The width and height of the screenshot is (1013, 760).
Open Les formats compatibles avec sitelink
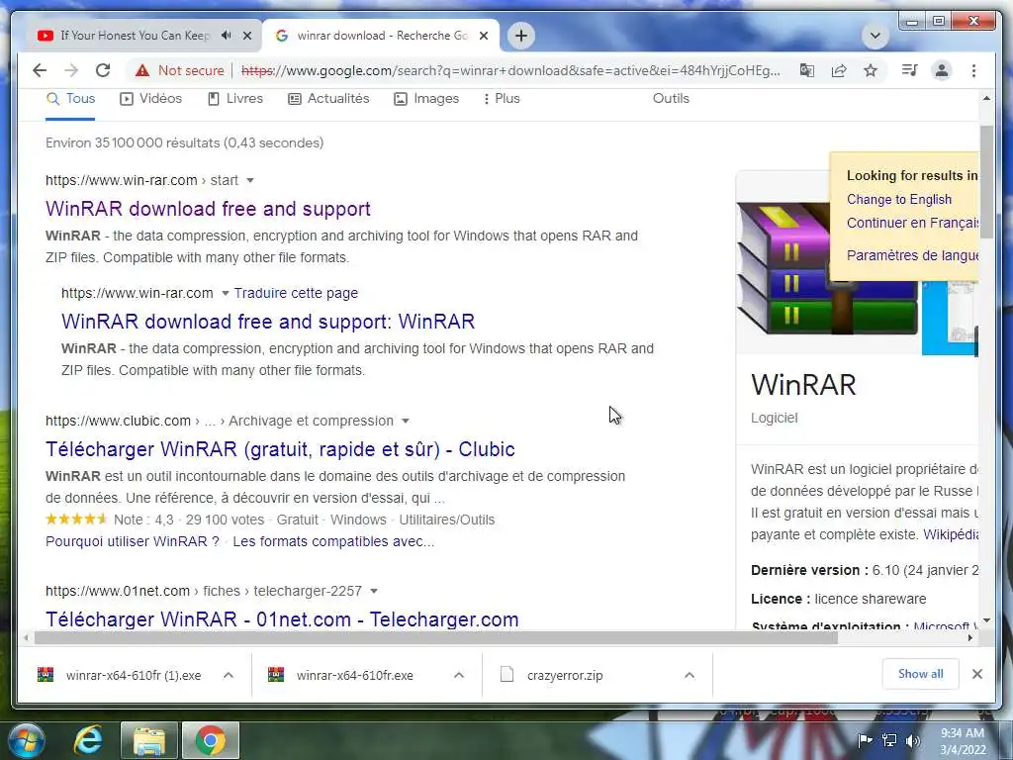click(x=333, y=541)
